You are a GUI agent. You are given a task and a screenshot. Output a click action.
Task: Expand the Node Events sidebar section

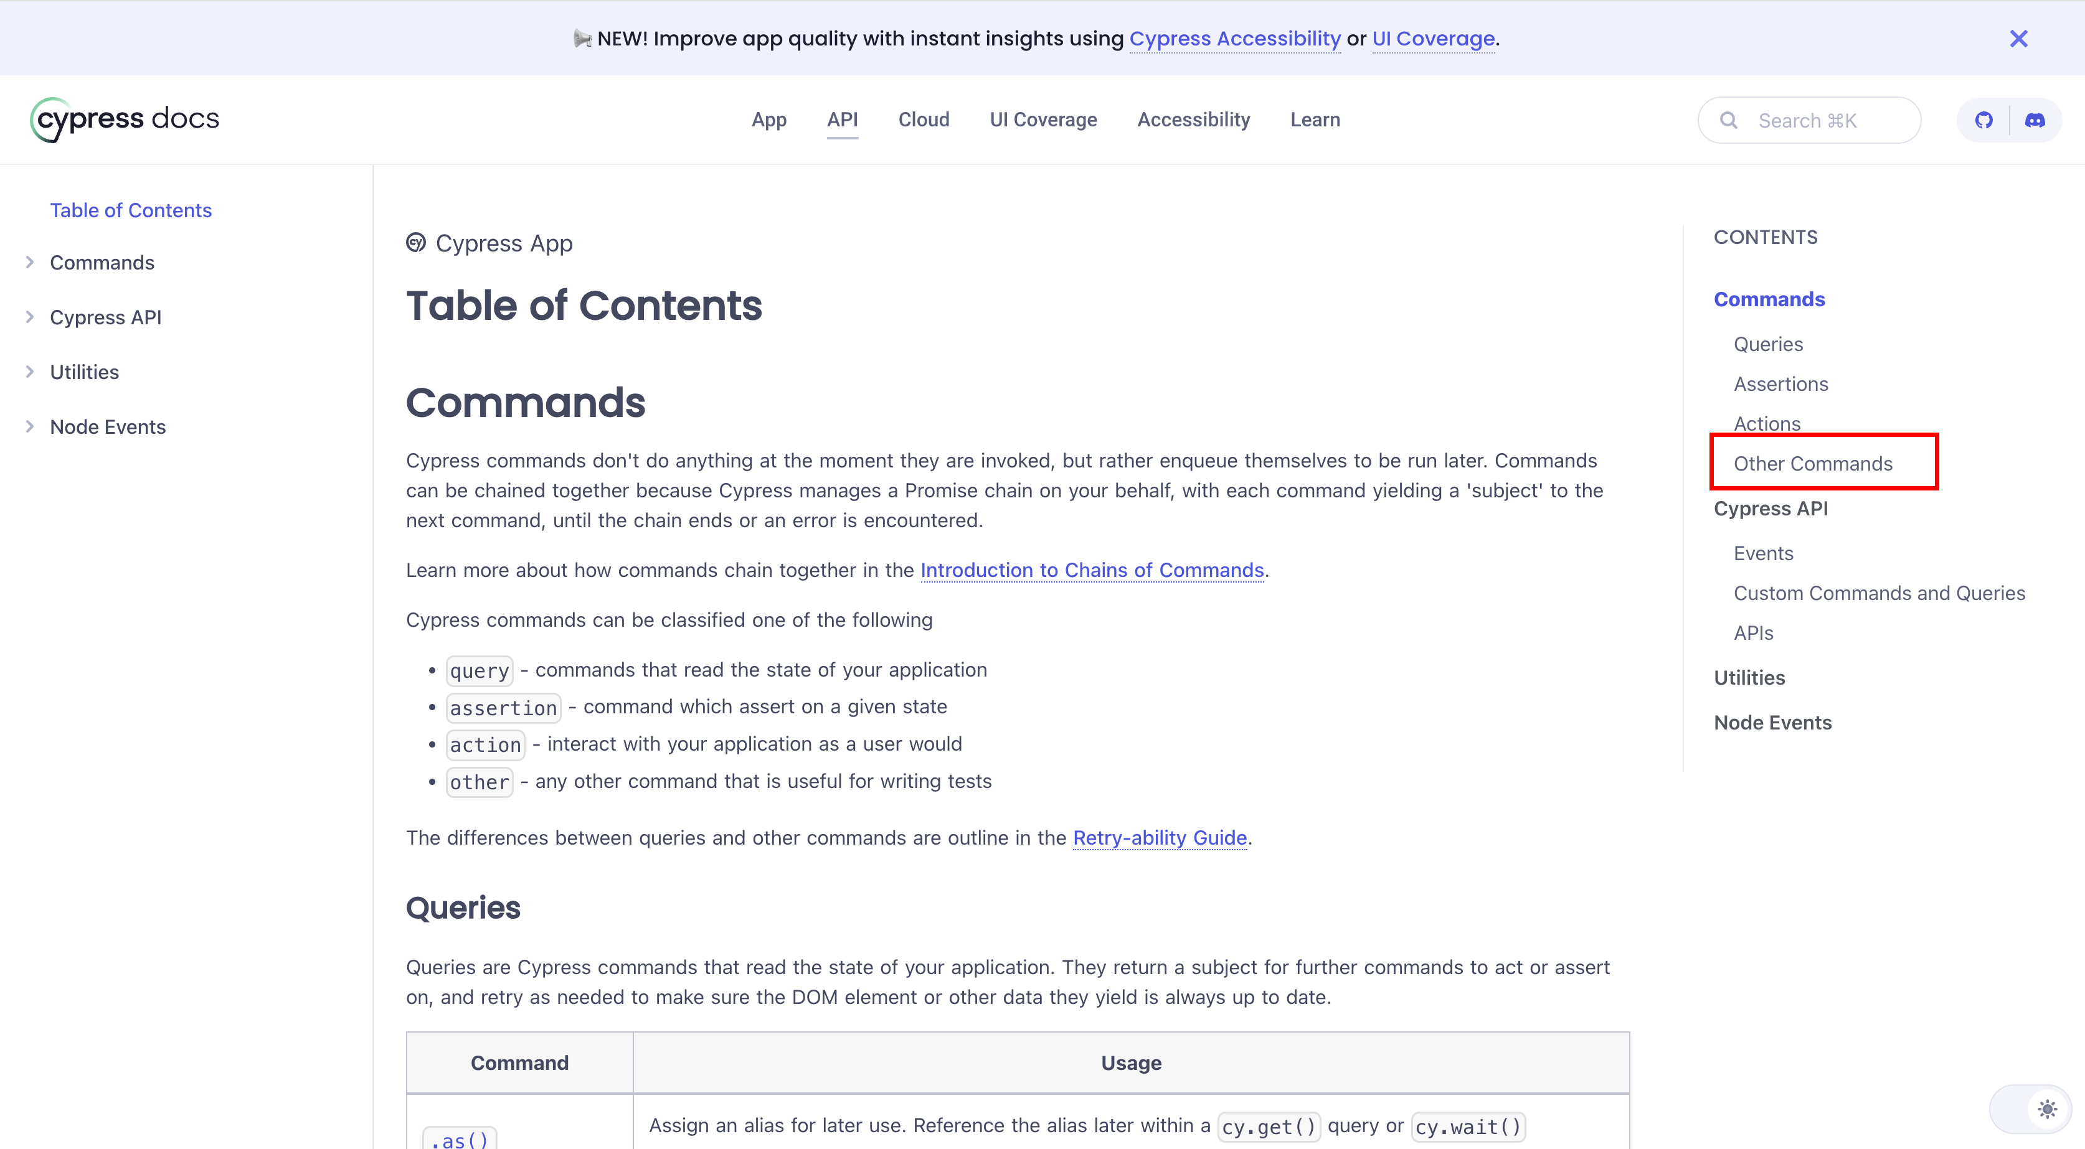[30, 426]
